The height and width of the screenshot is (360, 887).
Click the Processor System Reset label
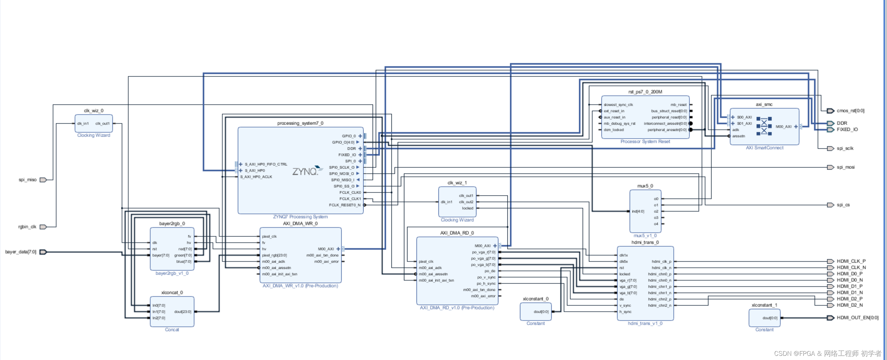coord(645,141)
